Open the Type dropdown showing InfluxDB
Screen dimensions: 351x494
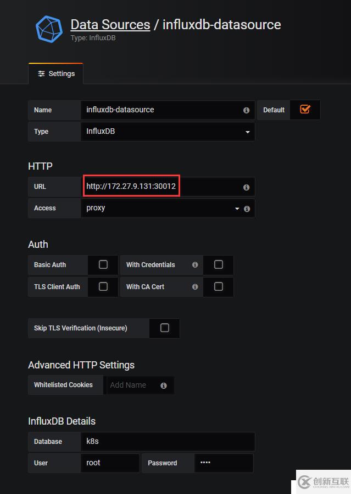point(167,132)
